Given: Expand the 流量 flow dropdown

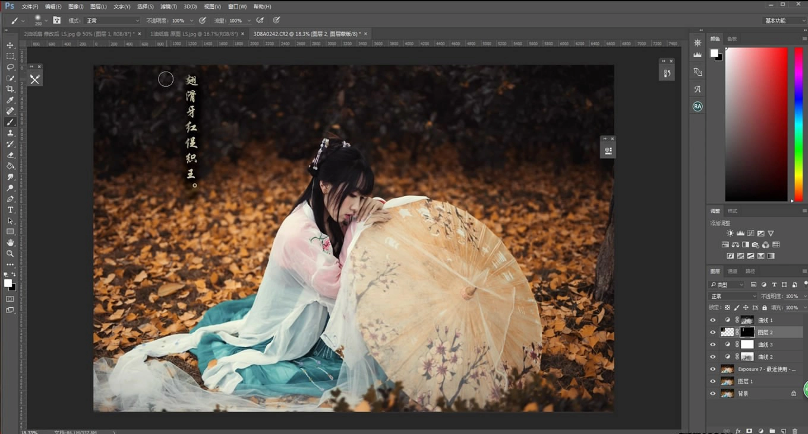Looking at the screenshot, I should (250, 21).
